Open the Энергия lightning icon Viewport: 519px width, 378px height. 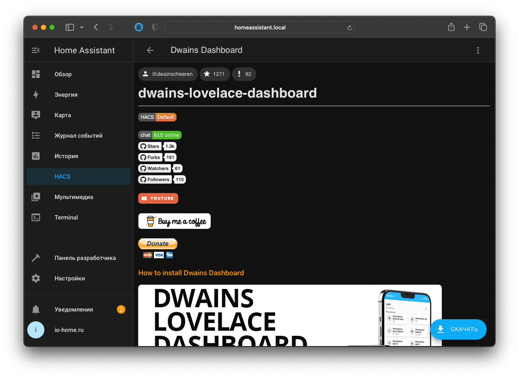tap(36, 95)
